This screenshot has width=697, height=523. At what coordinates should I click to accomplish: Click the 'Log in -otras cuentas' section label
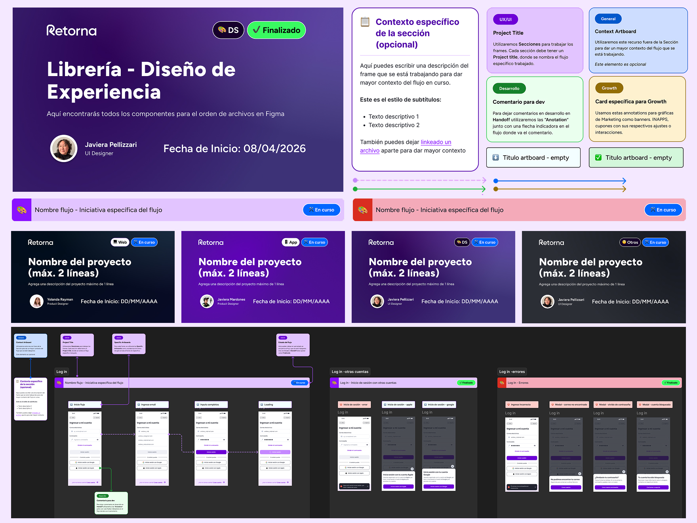[x=350, y=372]
